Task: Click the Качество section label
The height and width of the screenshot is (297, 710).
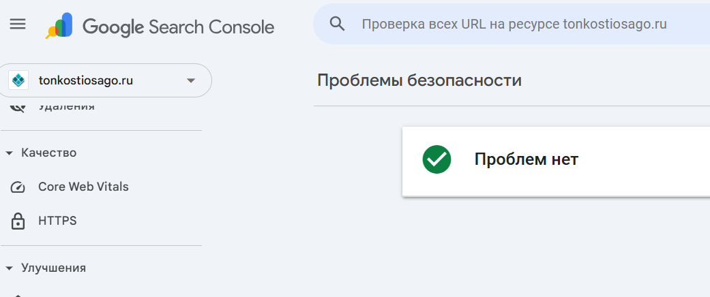Action: [49, 153]
